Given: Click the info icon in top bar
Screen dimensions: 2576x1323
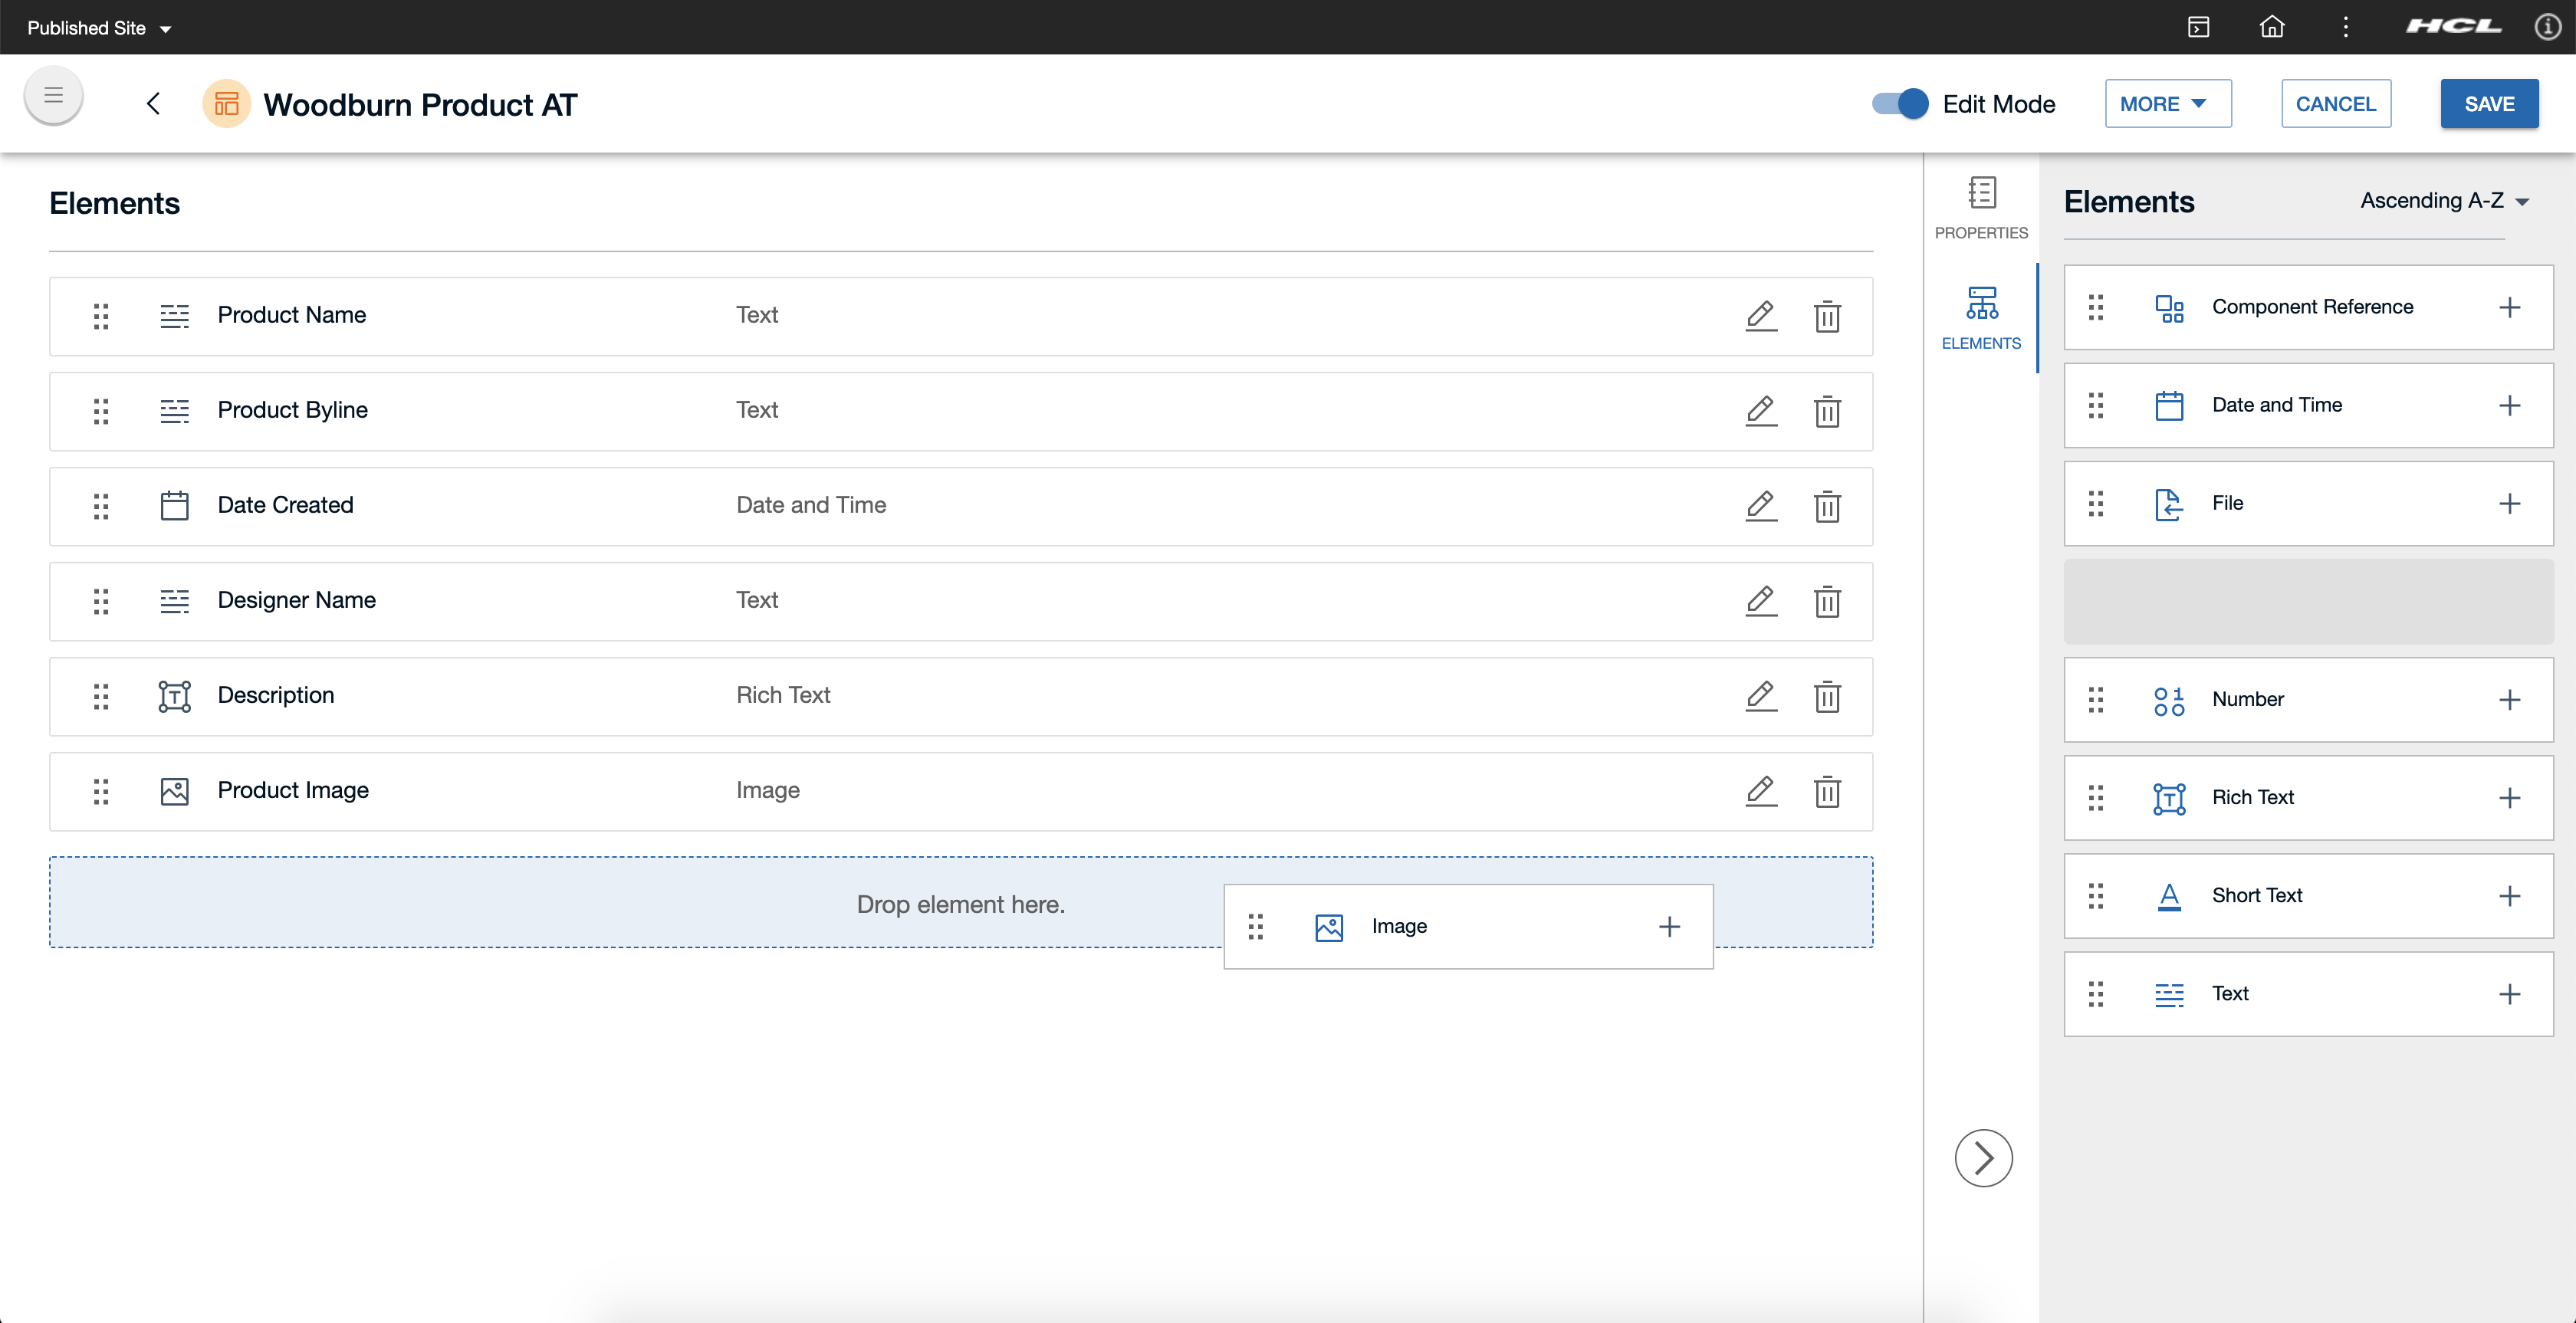Looking at the screenshot, I should [x=2548, y=27].
